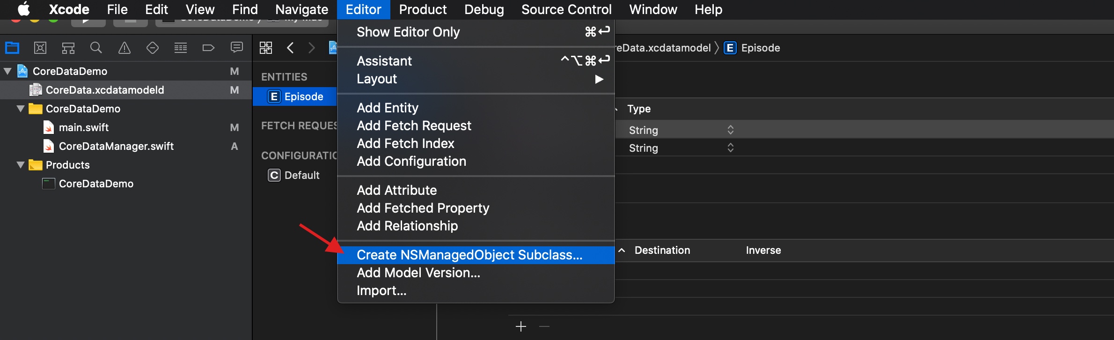Click the Inverse column header
Image resolution: width=1114 pixels, height=340 pixels.
[x=763, y=250]
